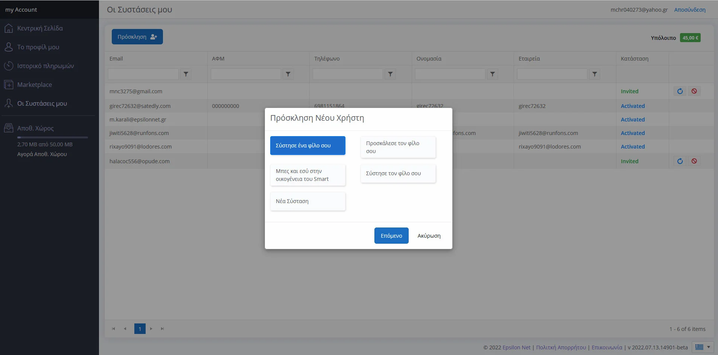The width and height of the screenshot is (718, 355).
Task: Resend invite for halacoc556@opude.com
Action: pyautogui.click(x=680, y=161)
